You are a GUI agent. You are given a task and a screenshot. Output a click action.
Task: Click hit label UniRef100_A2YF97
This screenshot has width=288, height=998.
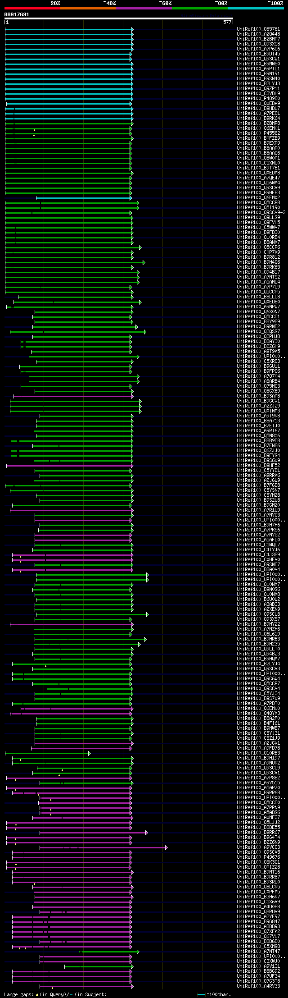pos(258,917)
